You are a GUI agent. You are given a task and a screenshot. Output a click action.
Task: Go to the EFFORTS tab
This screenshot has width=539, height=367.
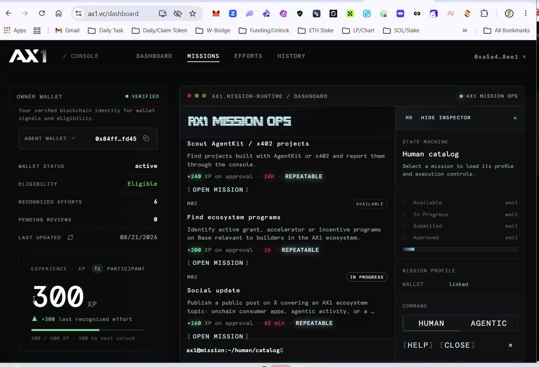(248, 56)
